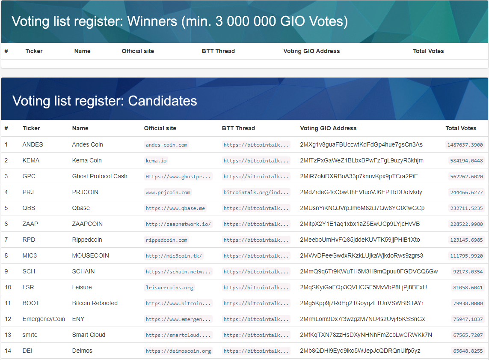Select QBS voting address 2MUsnYiKNQ...
The image size is (489, 360).
pyautogui.click(x=362, y=208)
